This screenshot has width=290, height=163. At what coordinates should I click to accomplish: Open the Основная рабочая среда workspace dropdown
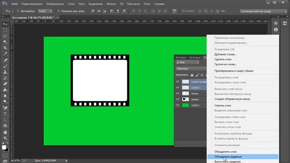pyautogui.click(x=263, y=11)
